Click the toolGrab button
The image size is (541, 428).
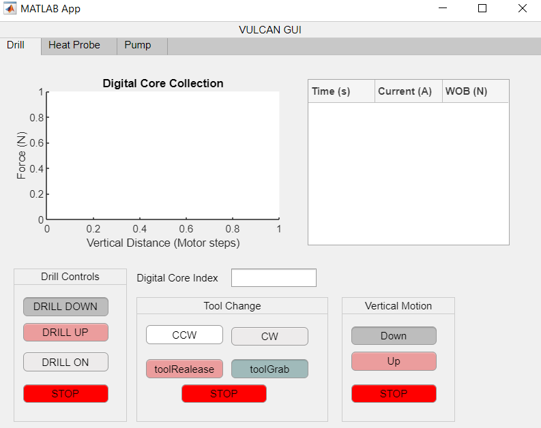(269, 369)
